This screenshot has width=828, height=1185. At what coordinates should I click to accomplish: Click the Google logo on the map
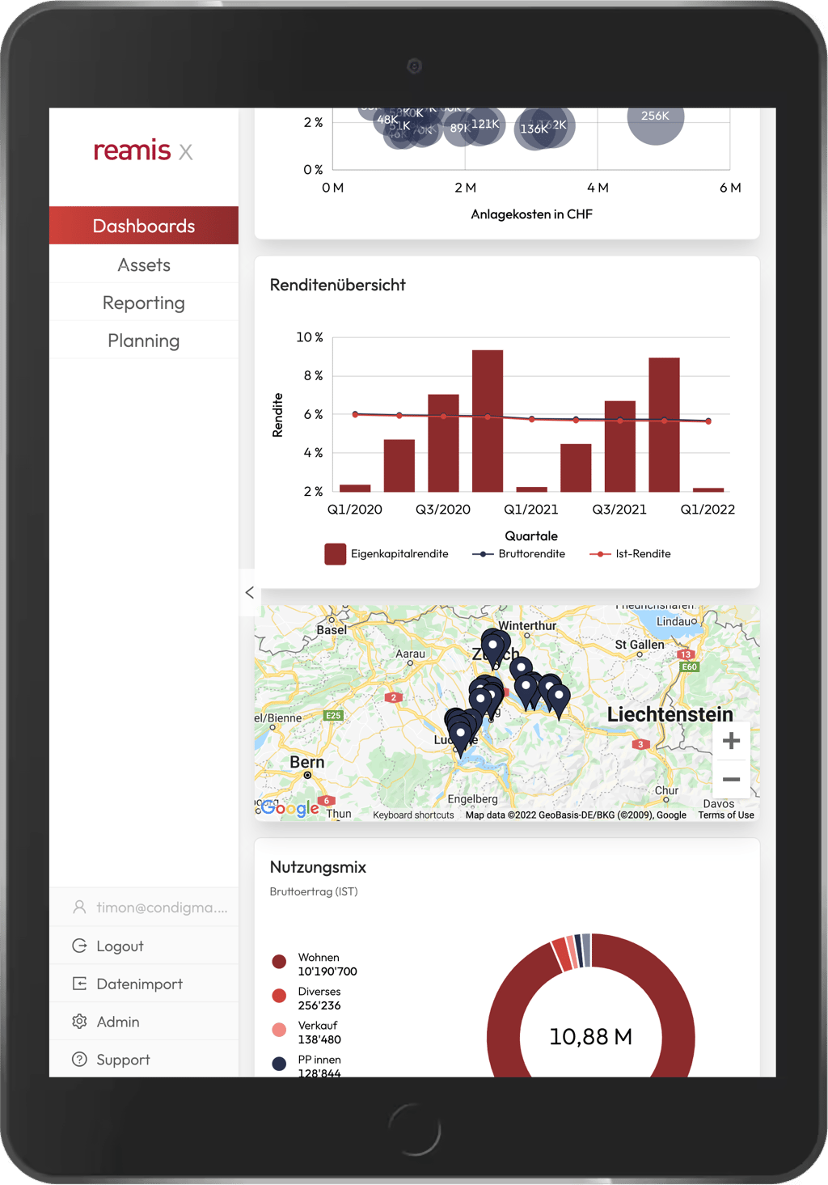tap(289, 807)
